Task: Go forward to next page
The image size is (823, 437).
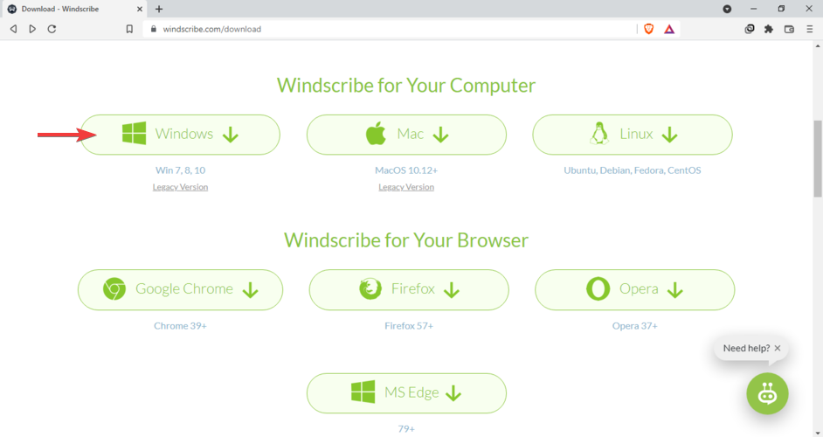Action: tap(32, 29)
